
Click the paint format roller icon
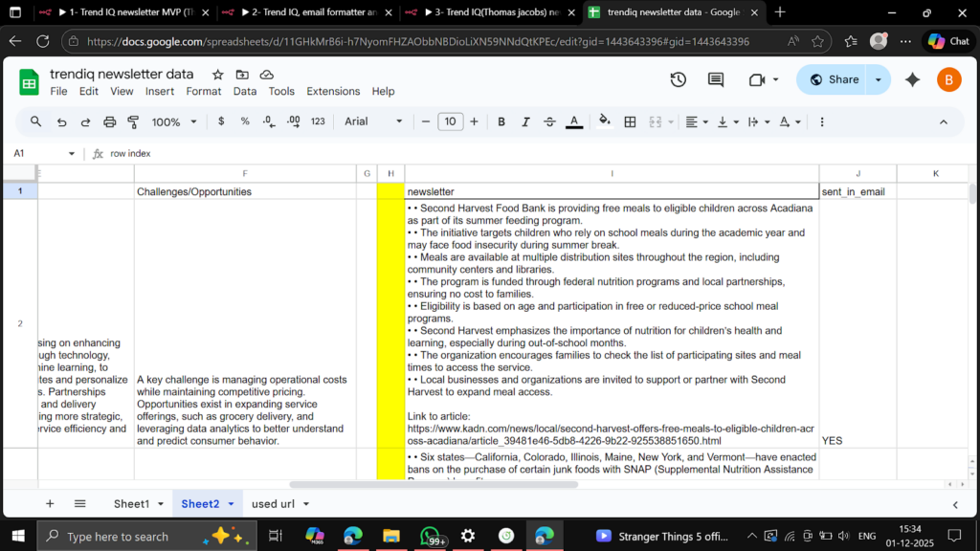pos(133,121)
